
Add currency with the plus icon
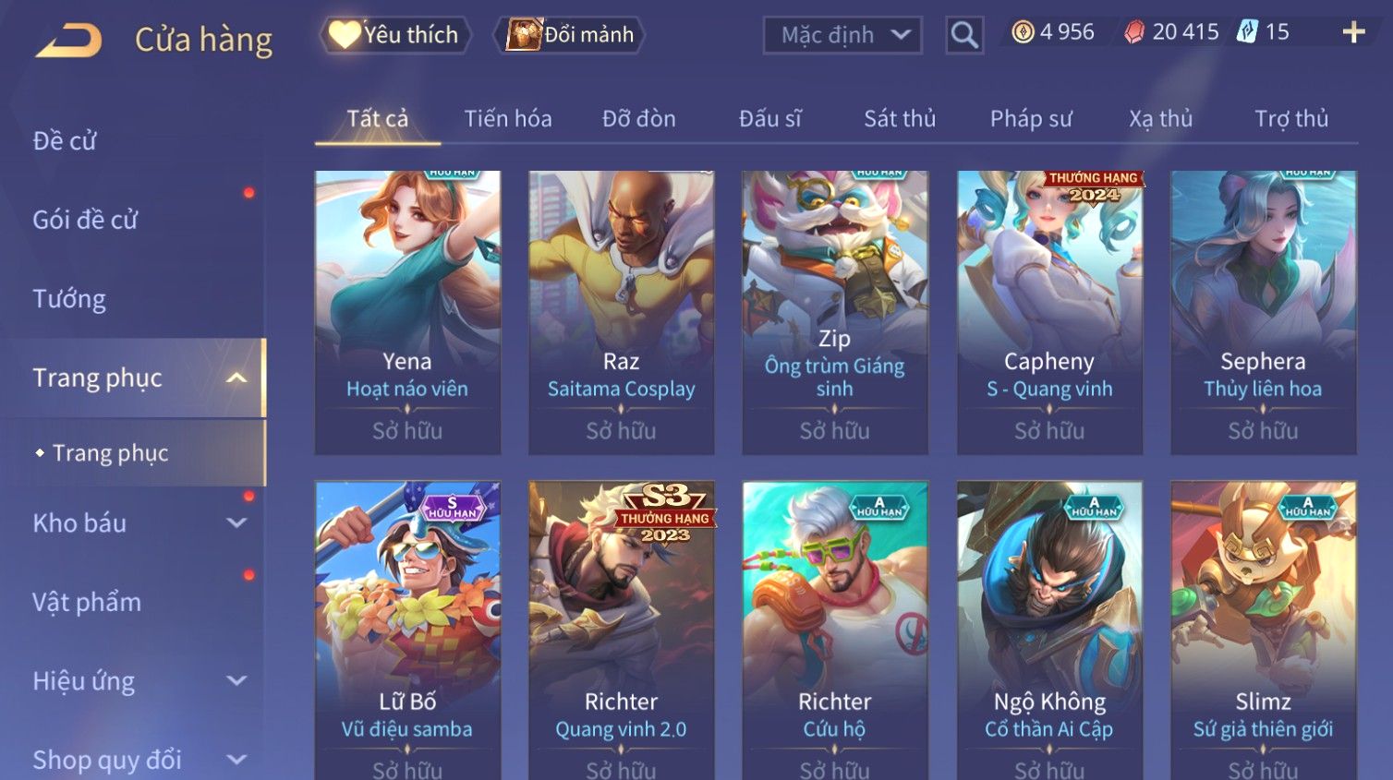1353,32
